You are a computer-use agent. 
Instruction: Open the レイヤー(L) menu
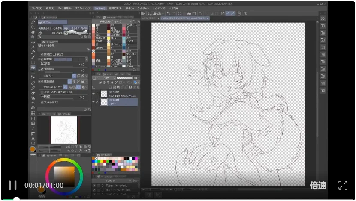tap(100, 9)
